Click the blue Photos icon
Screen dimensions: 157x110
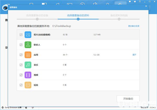(x=28, y=35)
